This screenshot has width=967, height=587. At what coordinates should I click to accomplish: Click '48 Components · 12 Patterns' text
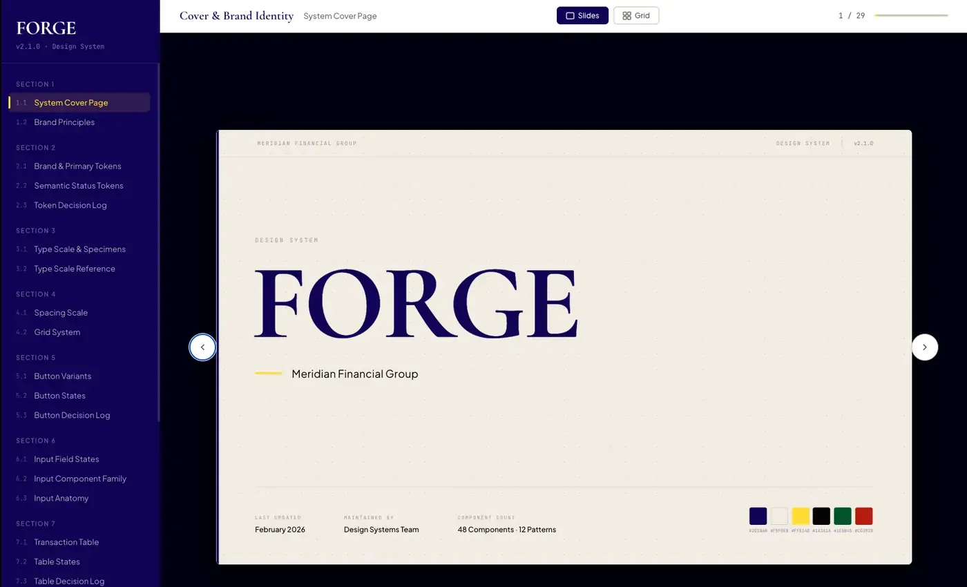[506, 529]
